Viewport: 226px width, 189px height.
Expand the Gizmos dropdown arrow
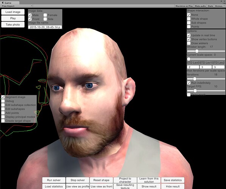(x=224, y=6)
